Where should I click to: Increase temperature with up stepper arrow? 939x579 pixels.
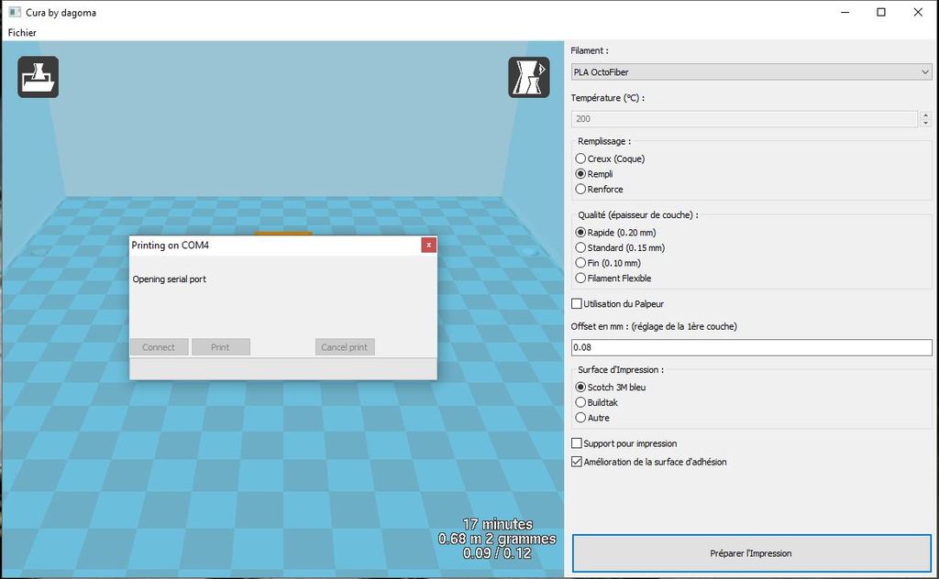(x=926, y=115)
